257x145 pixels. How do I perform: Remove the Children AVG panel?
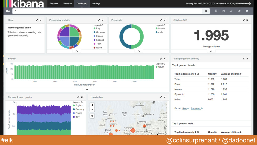tap(247, 20)
